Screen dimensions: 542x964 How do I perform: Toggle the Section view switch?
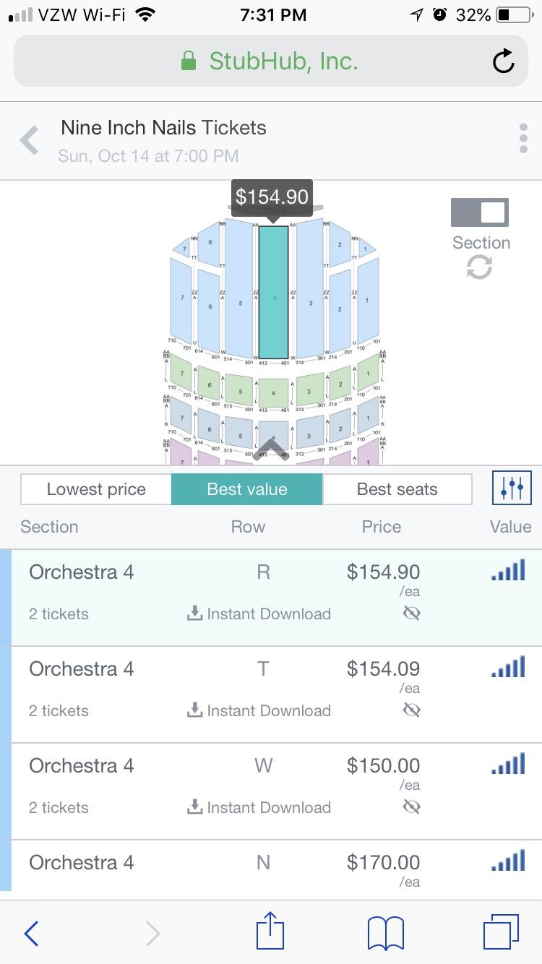481,212
